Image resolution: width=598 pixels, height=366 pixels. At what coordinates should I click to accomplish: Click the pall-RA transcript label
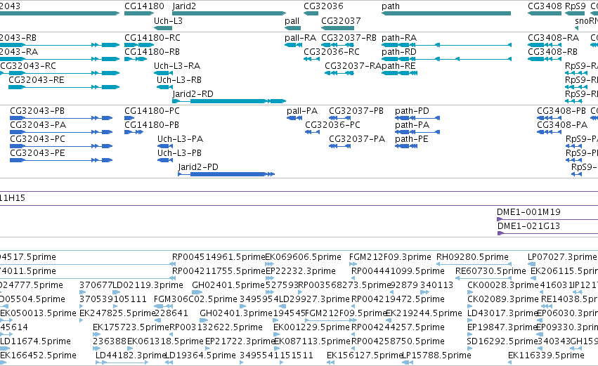(x=301, y=38)
